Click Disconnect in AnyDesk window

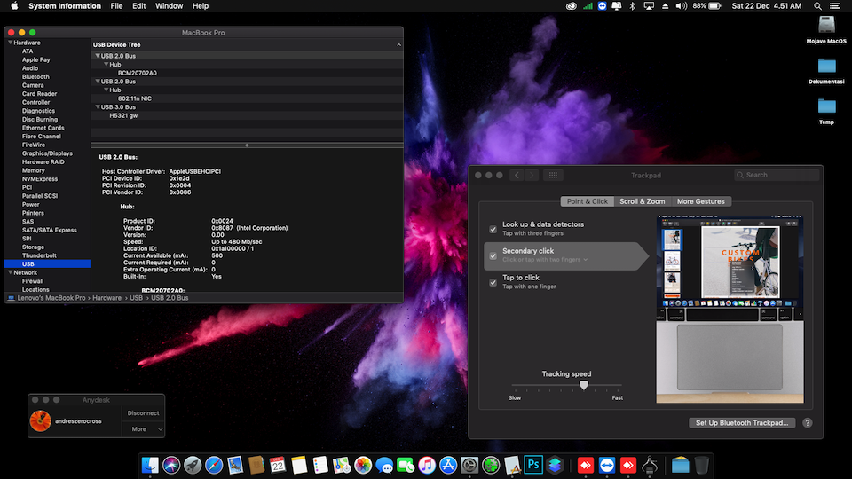tap(143, 413)
